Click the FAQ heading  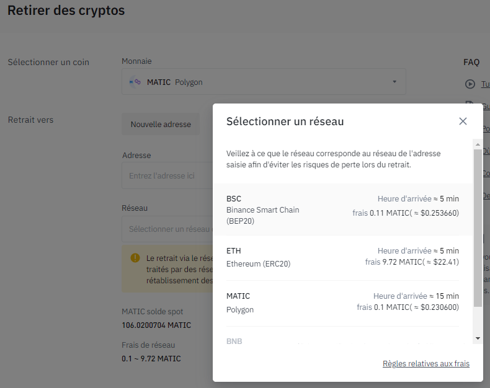[471, 62]
